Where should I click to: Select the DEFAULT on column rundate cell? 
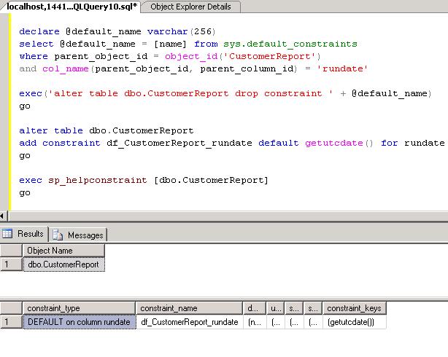pyautogui.click(x=79, y=322)
